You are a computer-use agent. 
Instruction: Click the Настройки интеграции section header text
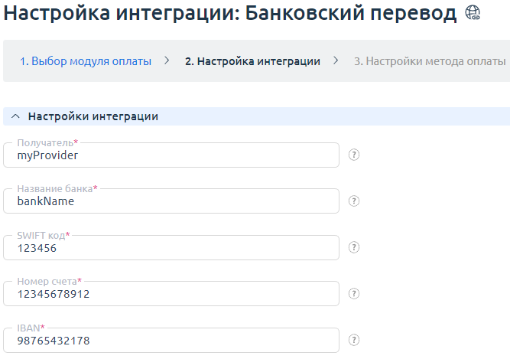coord(93,116)
